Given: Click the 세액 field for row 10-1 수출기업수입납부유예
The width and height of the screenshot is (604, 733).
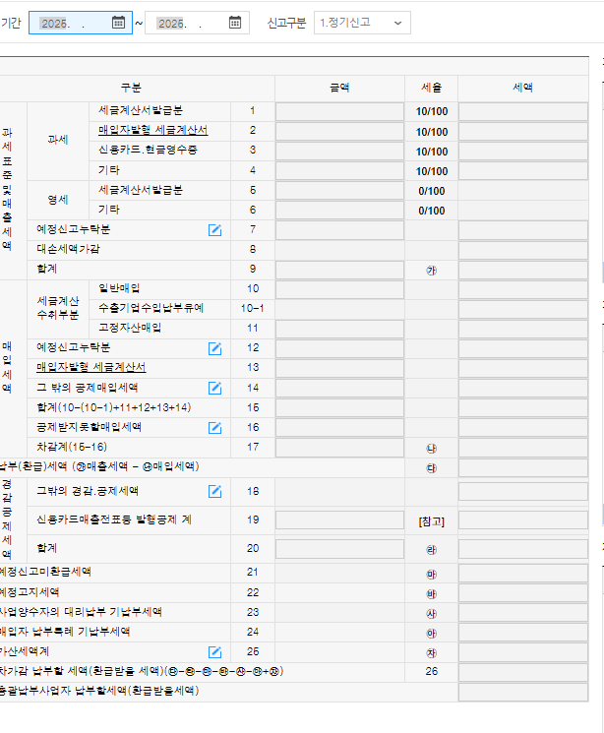Looking at the screenshot, I should click(x=523, y=309).
